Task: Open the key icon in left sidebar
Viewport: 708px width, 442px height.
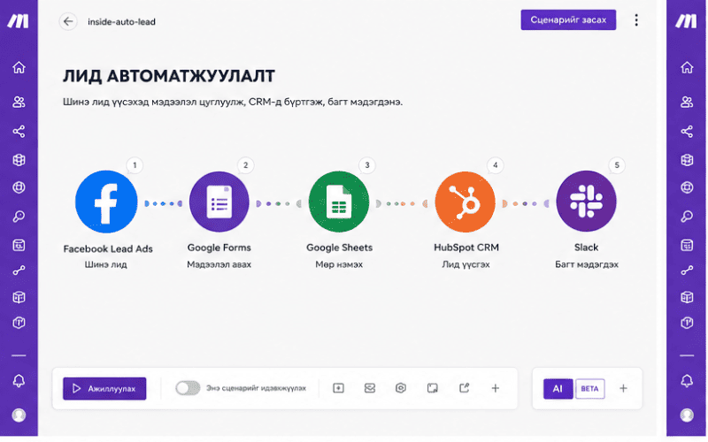Action: coord(19,217)
